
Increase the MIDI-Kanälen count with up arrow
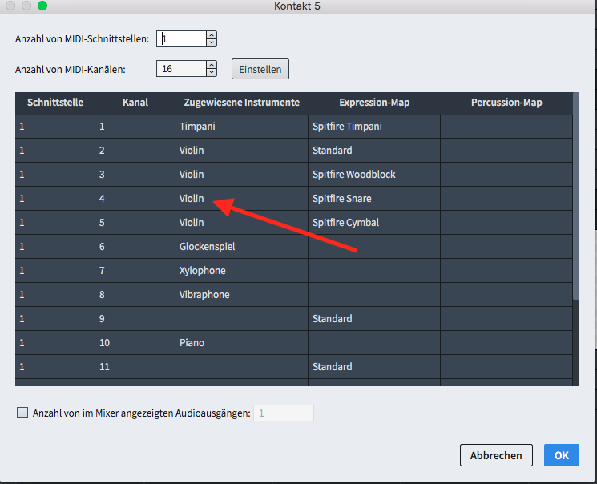click(x=212, y=65)
